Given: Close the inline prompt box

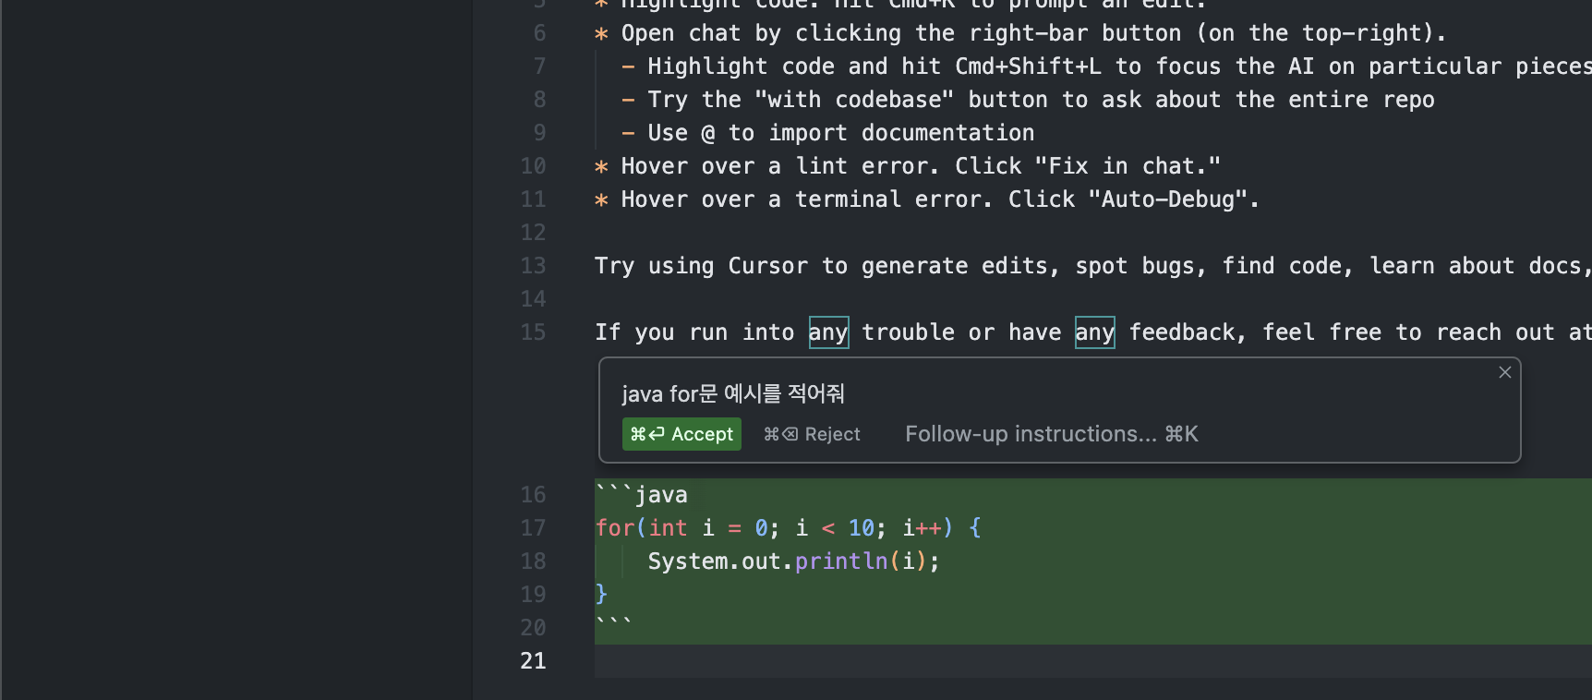Looking at the screenshot, I should 1505,372.
